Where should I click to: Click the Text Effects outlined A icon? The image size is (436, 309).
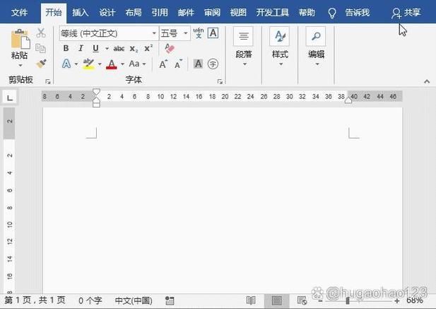click(x=66, y=64)
